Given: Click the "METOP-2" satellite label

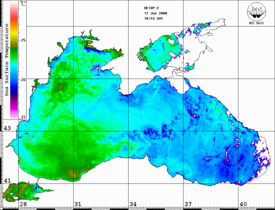Looking at the screenshot, I should coord(151,8).
